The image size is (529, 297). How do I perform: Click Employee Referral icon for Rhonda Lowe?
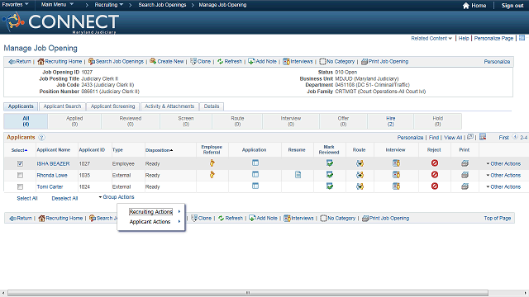click(212, 175)
